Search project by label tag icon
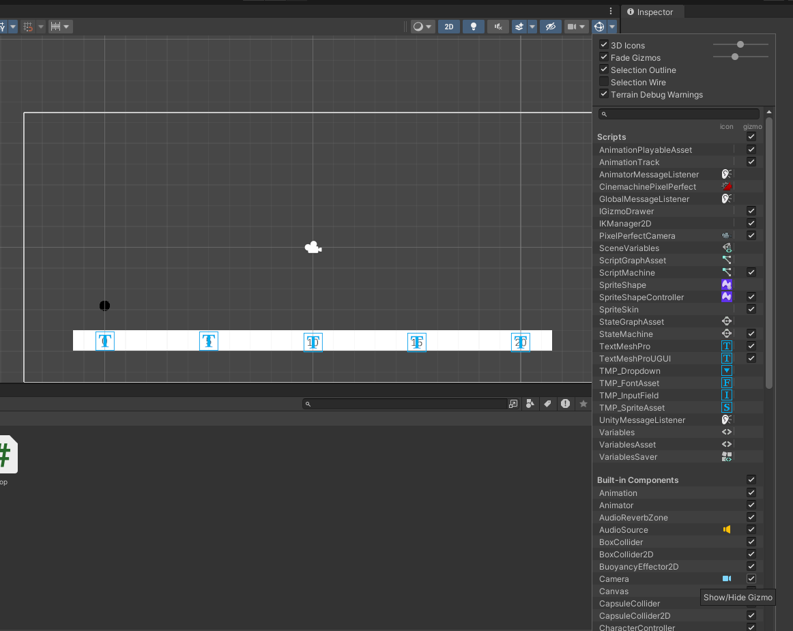This screenshot has width=793, height=631. (547, 404)
